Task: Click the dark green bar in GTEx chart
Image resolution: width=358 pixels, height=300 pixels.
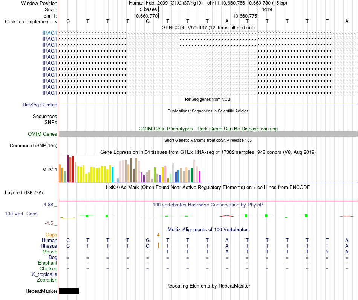Action: (191, 176)
